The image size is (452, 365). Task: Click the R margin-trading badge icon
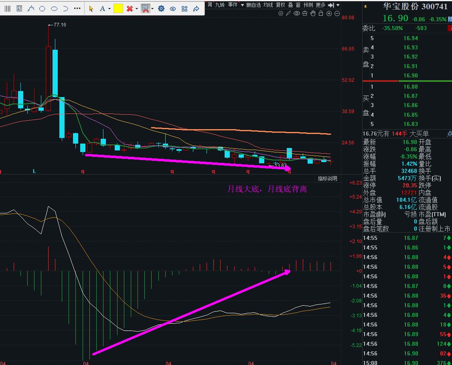[365, 6]
